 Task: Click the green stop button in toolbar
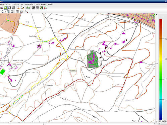point(6,8)
